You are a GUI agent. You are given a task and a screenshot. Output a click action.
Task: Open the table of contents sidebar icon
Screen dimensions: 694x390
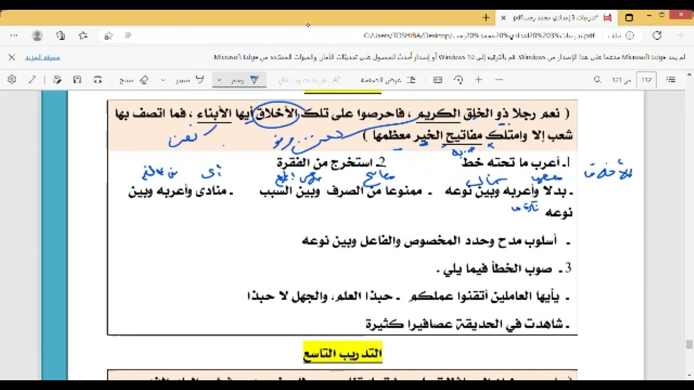[x=671, y=80]
